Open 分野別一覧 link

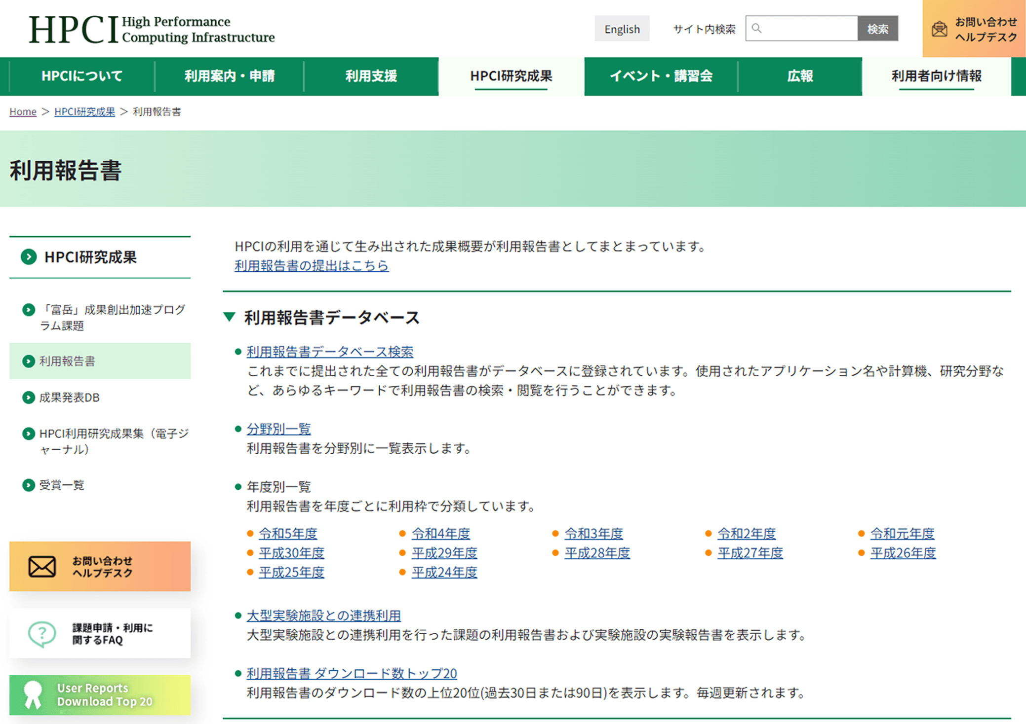click(278, 429)
